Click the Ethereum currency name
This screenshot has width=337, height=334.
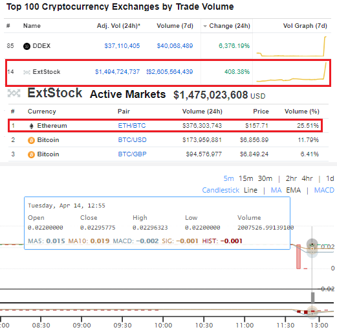52,126
